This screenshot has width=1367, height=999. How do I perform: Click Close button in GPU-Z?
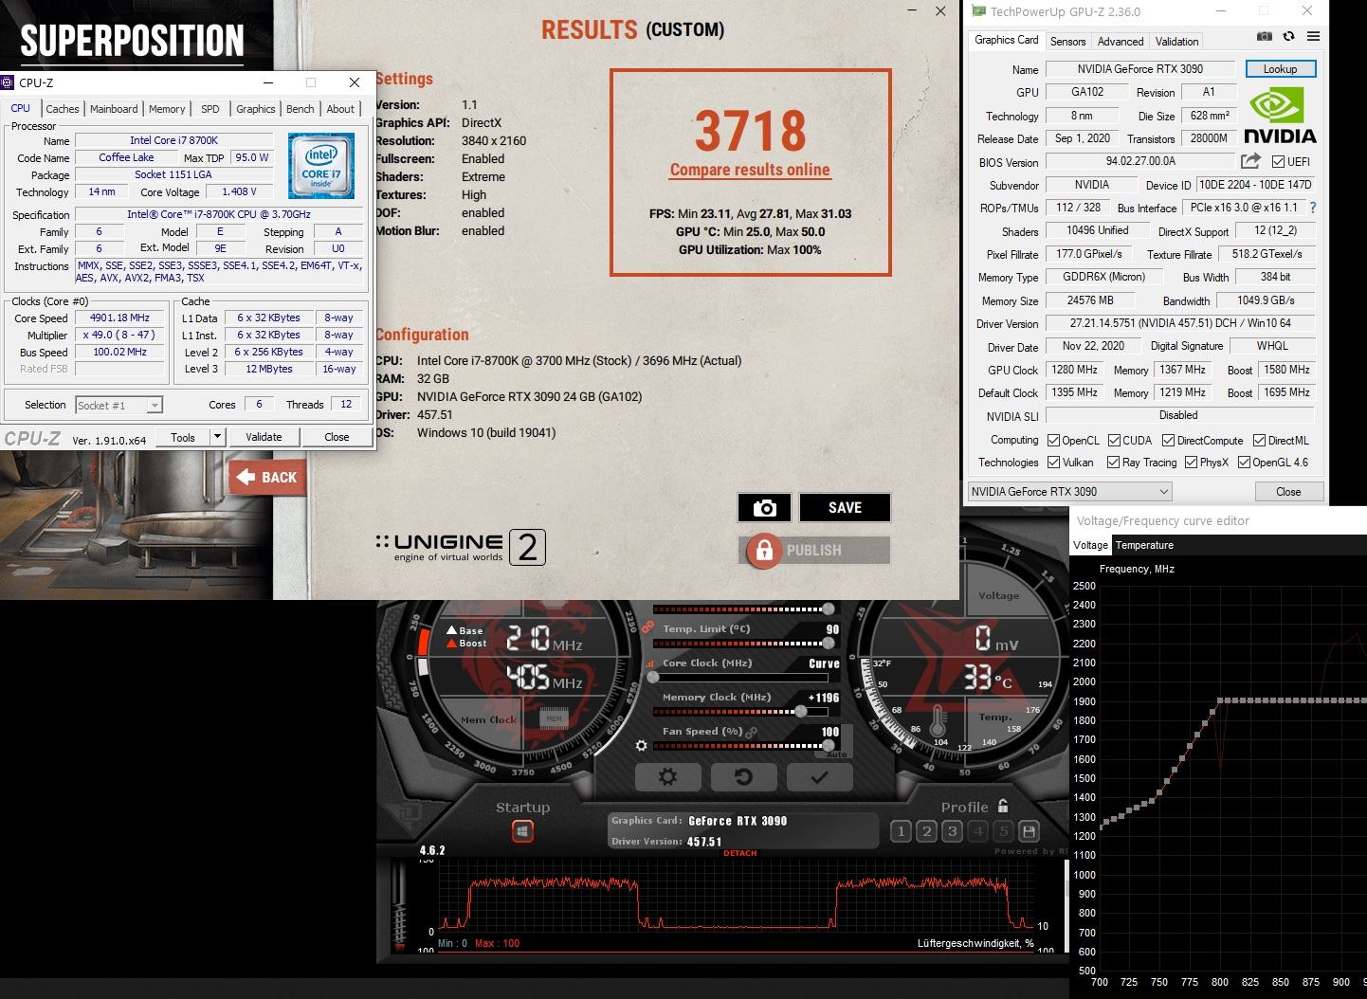pyautogui.click(x=1288, y=492)
